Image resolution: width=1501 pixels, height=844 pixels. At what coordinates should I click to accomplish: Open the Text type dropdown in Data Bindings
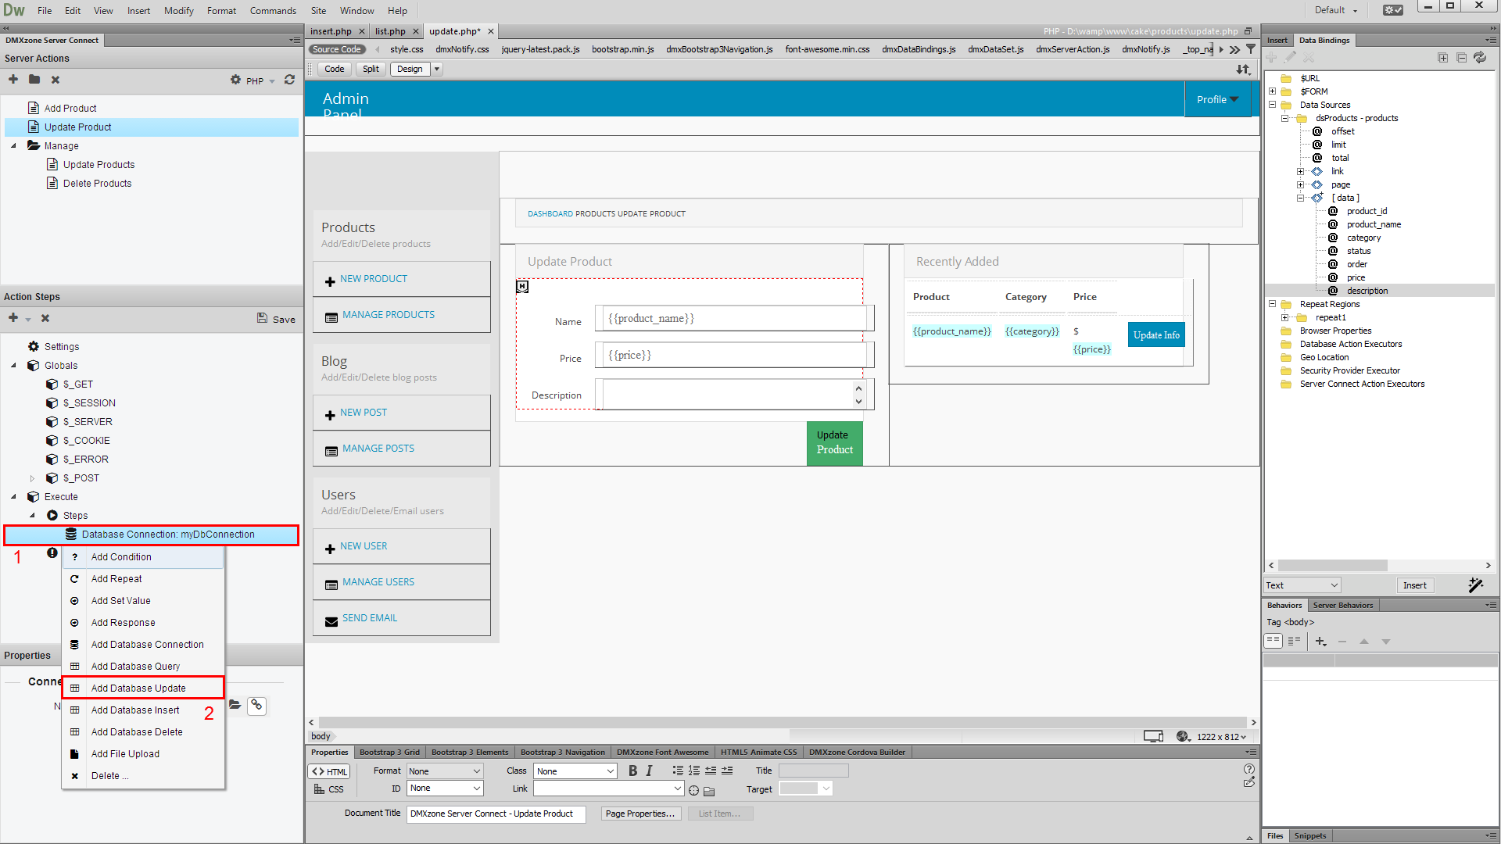1302,585
